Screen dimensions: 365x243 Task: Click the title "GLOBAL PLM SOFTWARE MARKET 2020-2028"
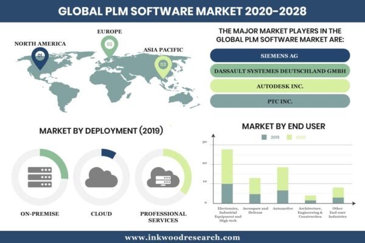click(x=182, y=11)
